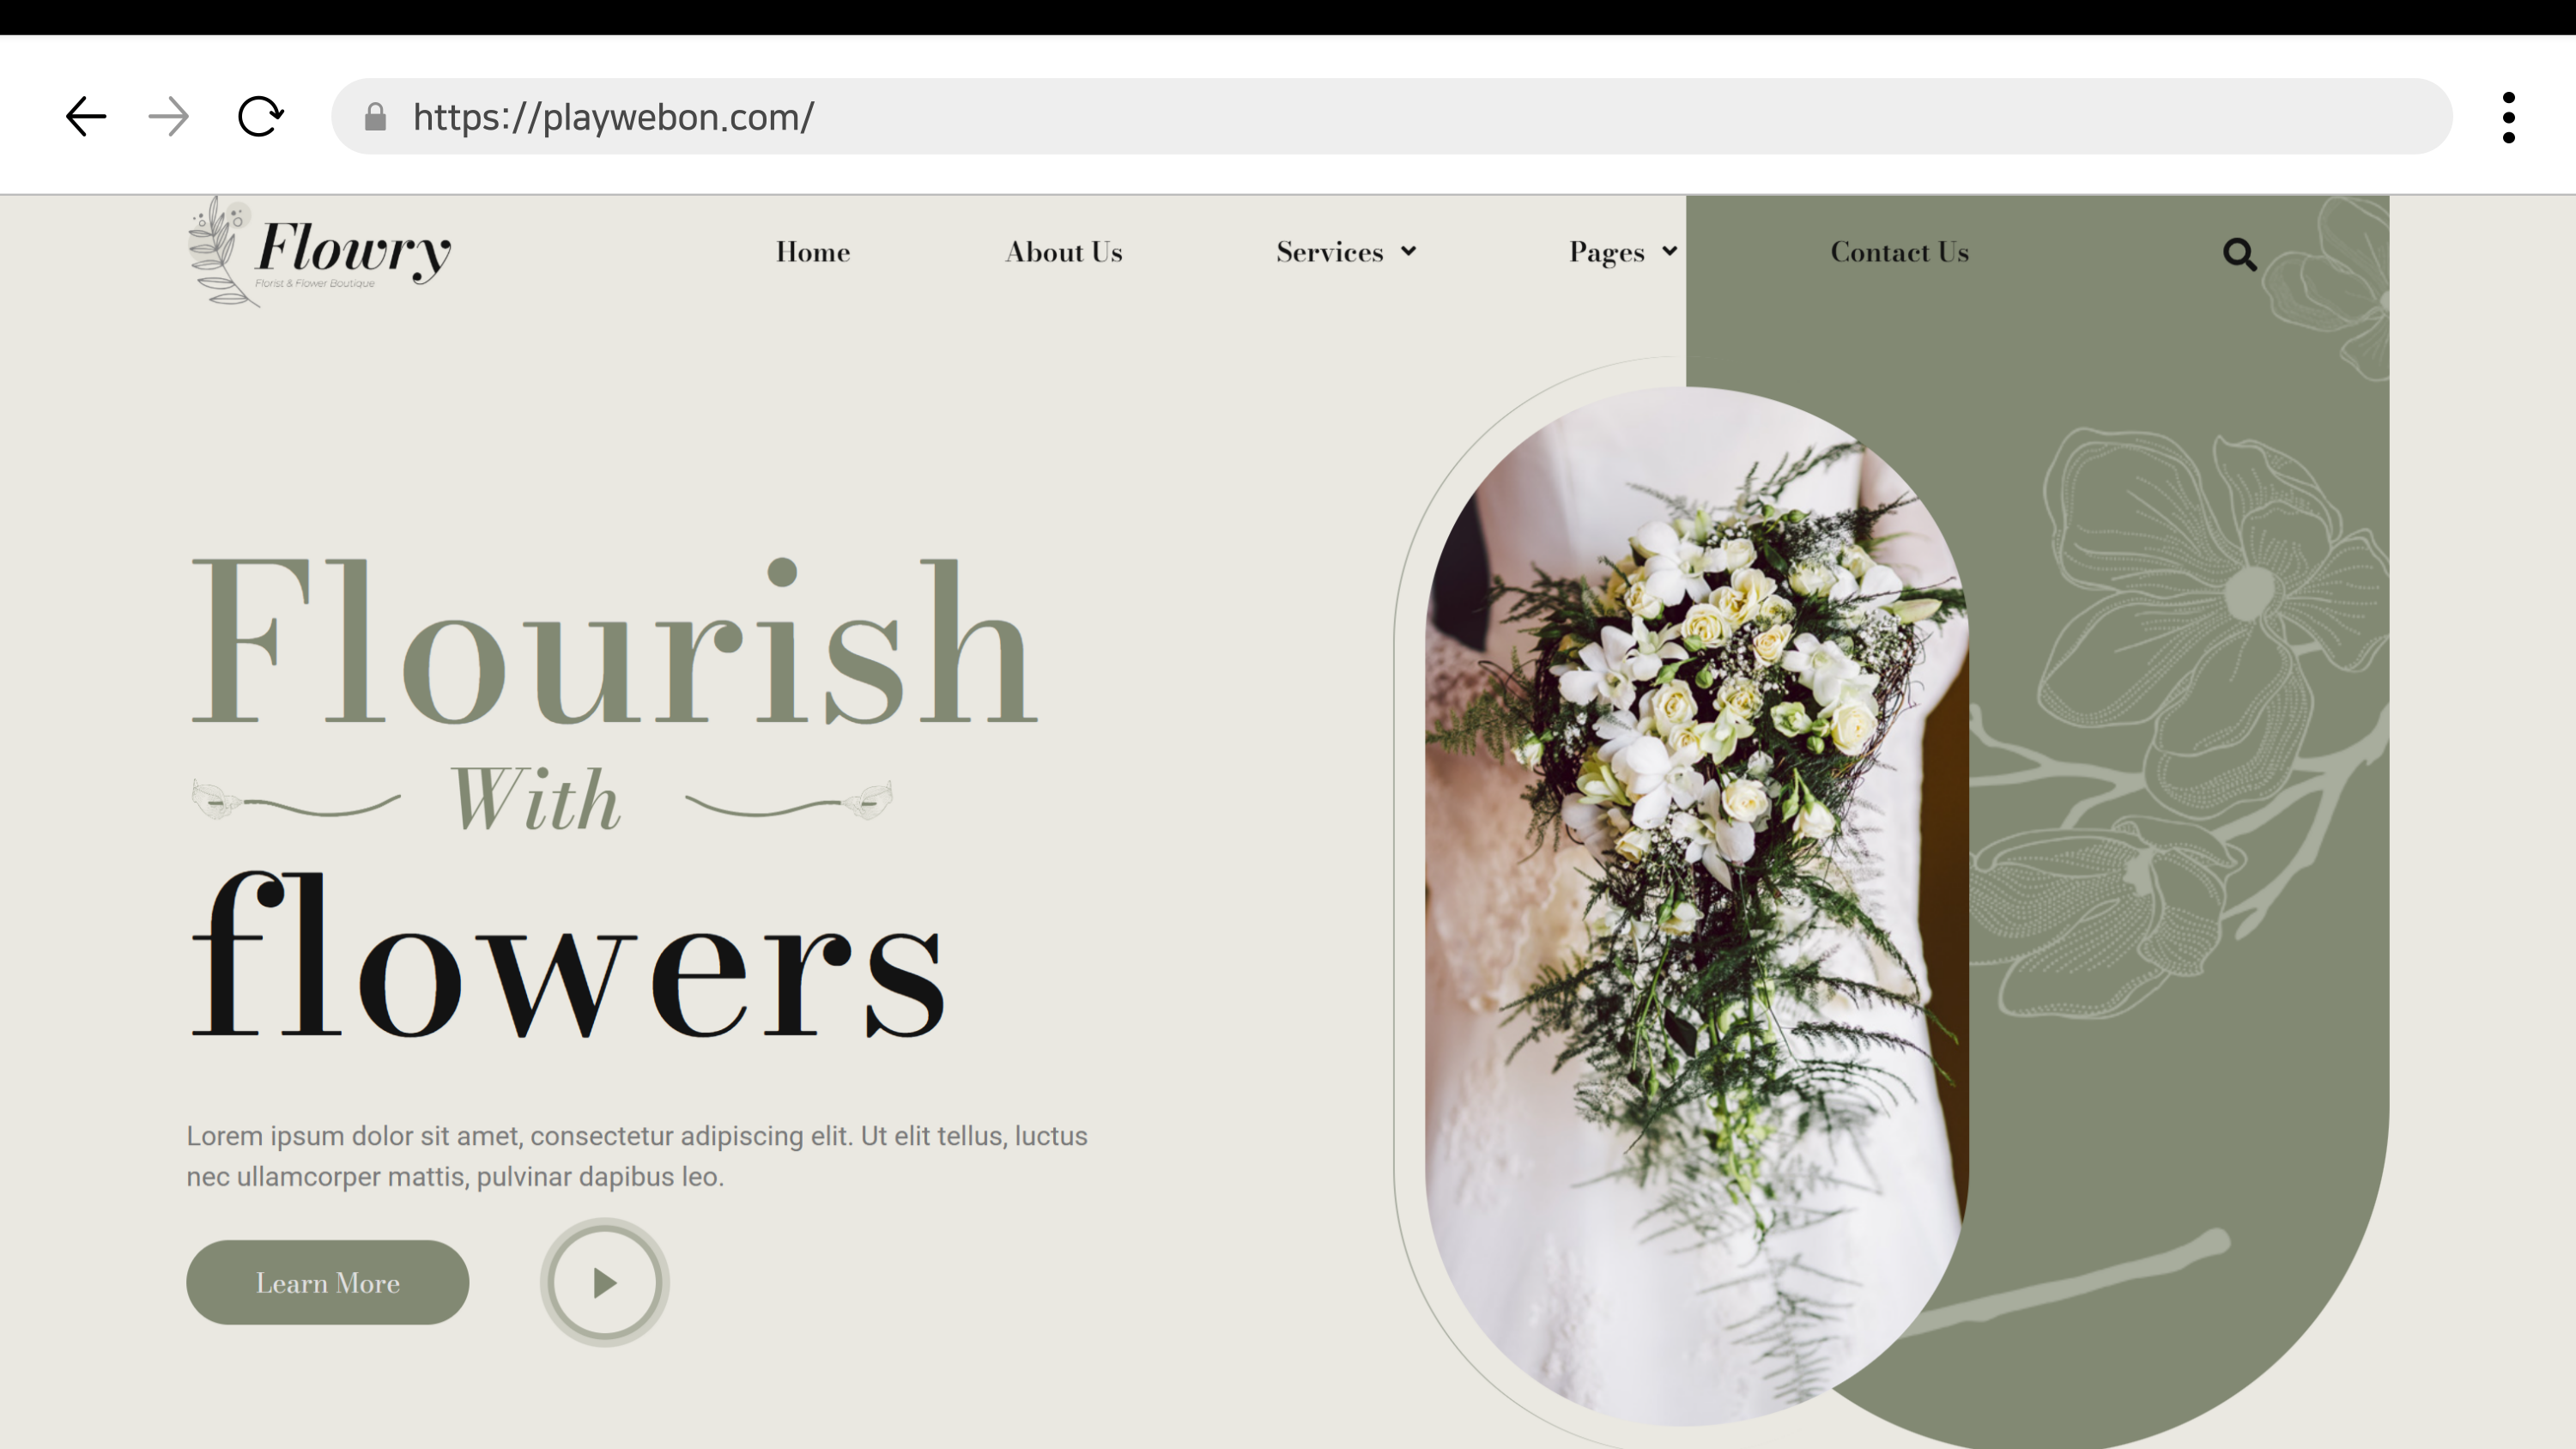Open the Contact Us link
The height and width of the screenshot is (1449, 2576).
click(x=1899, y=252)
